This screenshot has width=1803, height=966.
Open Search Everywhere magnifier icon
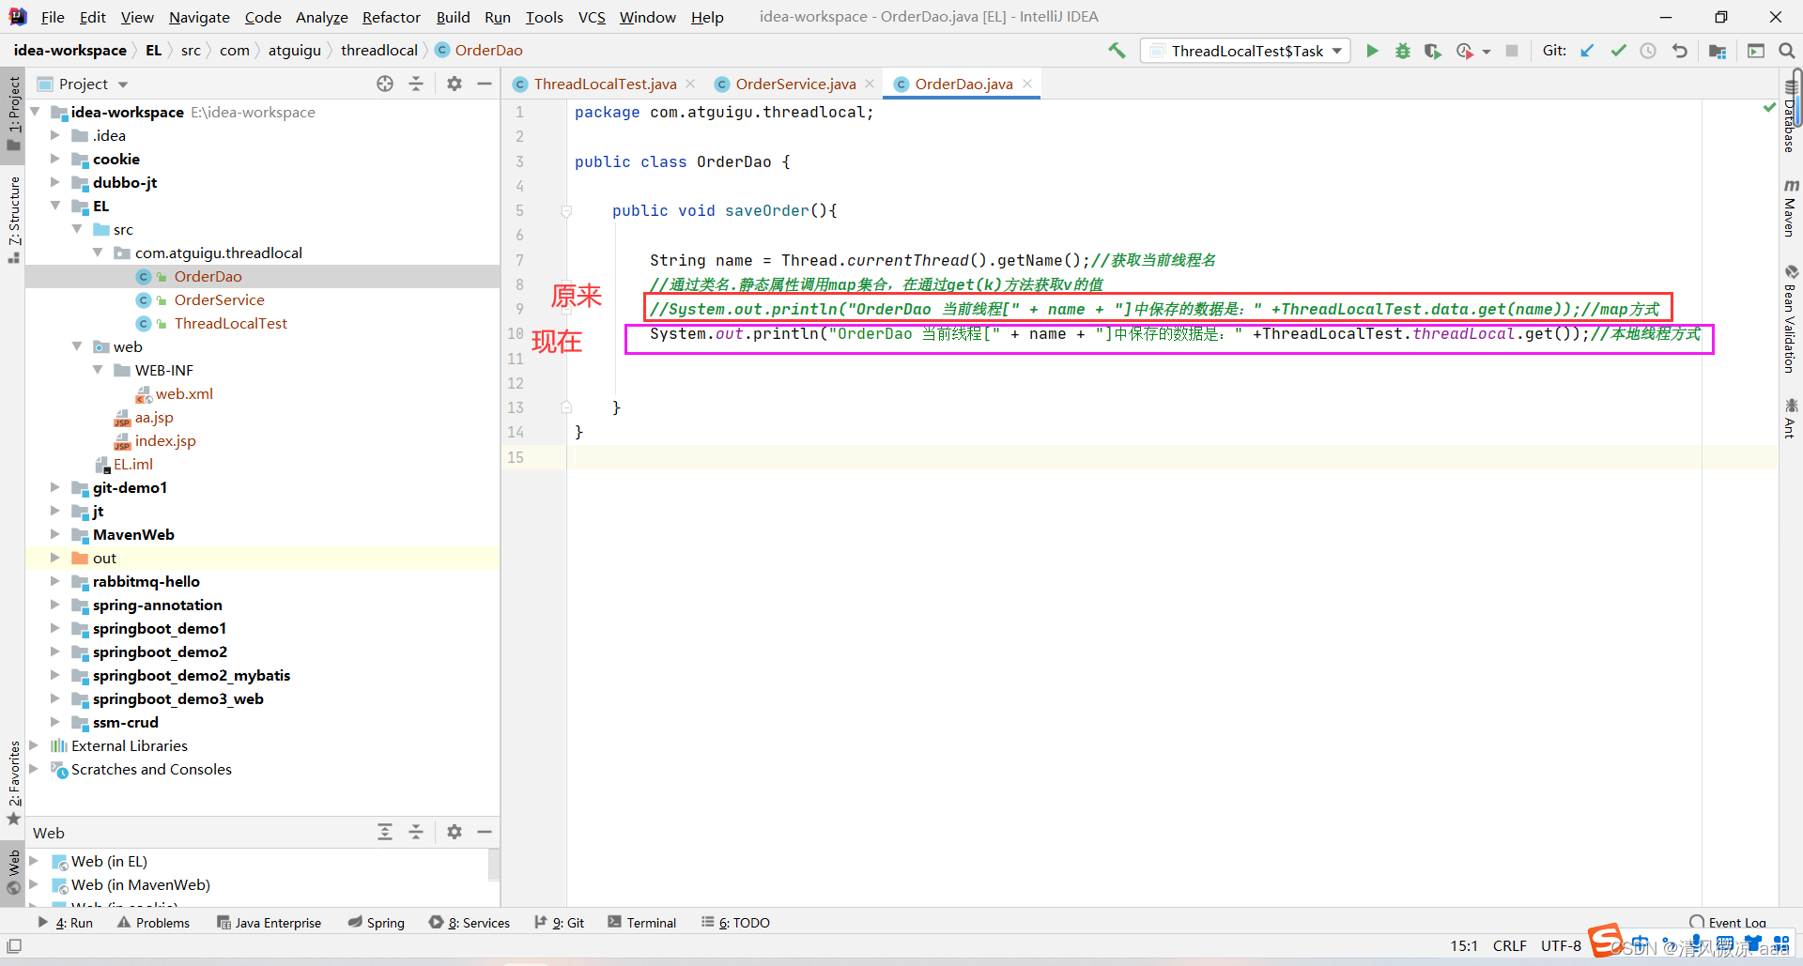point(1786,51)
